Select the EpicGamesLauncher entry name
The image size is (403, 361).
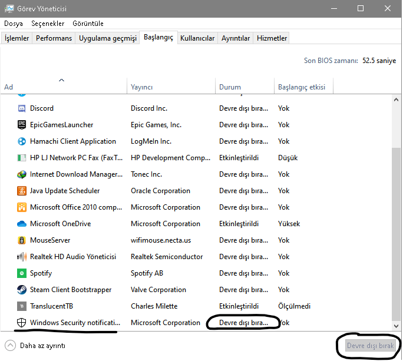(61, 125)
